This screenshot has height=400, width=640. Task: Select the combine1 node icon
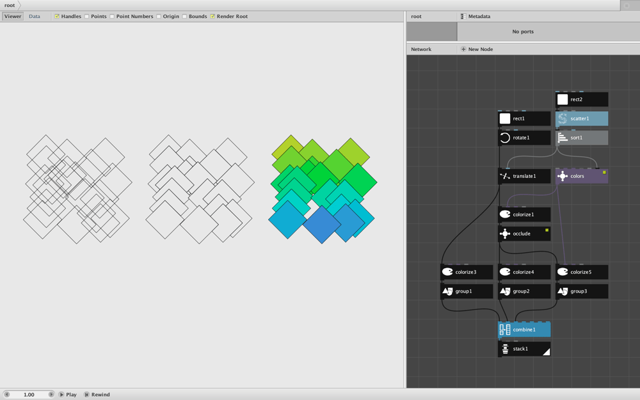tap(505, 330)
